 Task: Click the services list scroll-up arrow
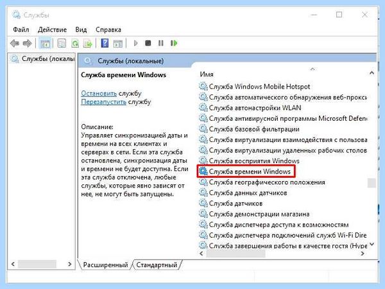(x=372, y=73)
